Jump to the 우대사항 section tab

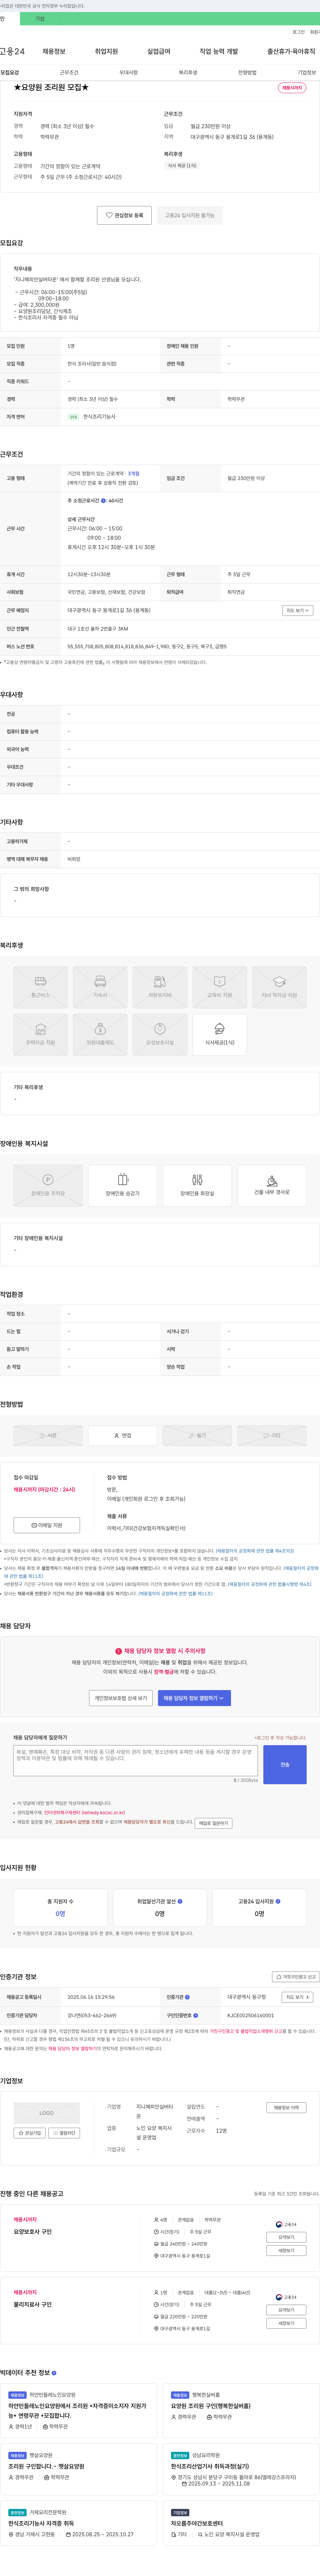pos(128,72)
